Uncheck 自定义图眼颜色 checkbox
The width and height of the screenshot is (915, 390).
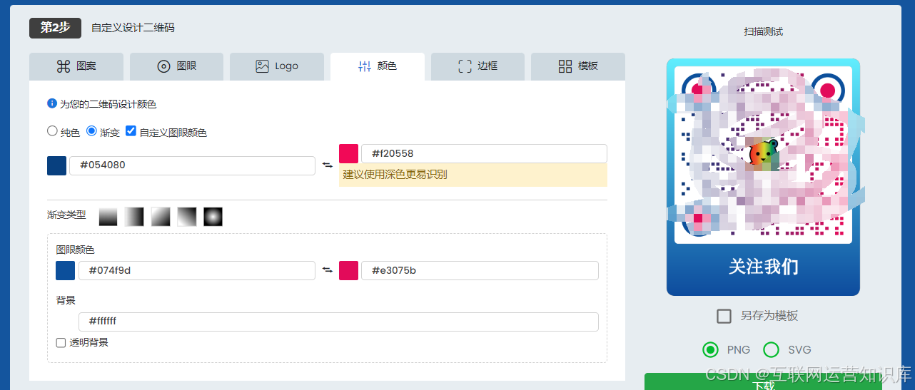coord(131,131)
